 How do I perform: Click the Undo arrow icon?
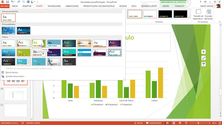(12, 2)
